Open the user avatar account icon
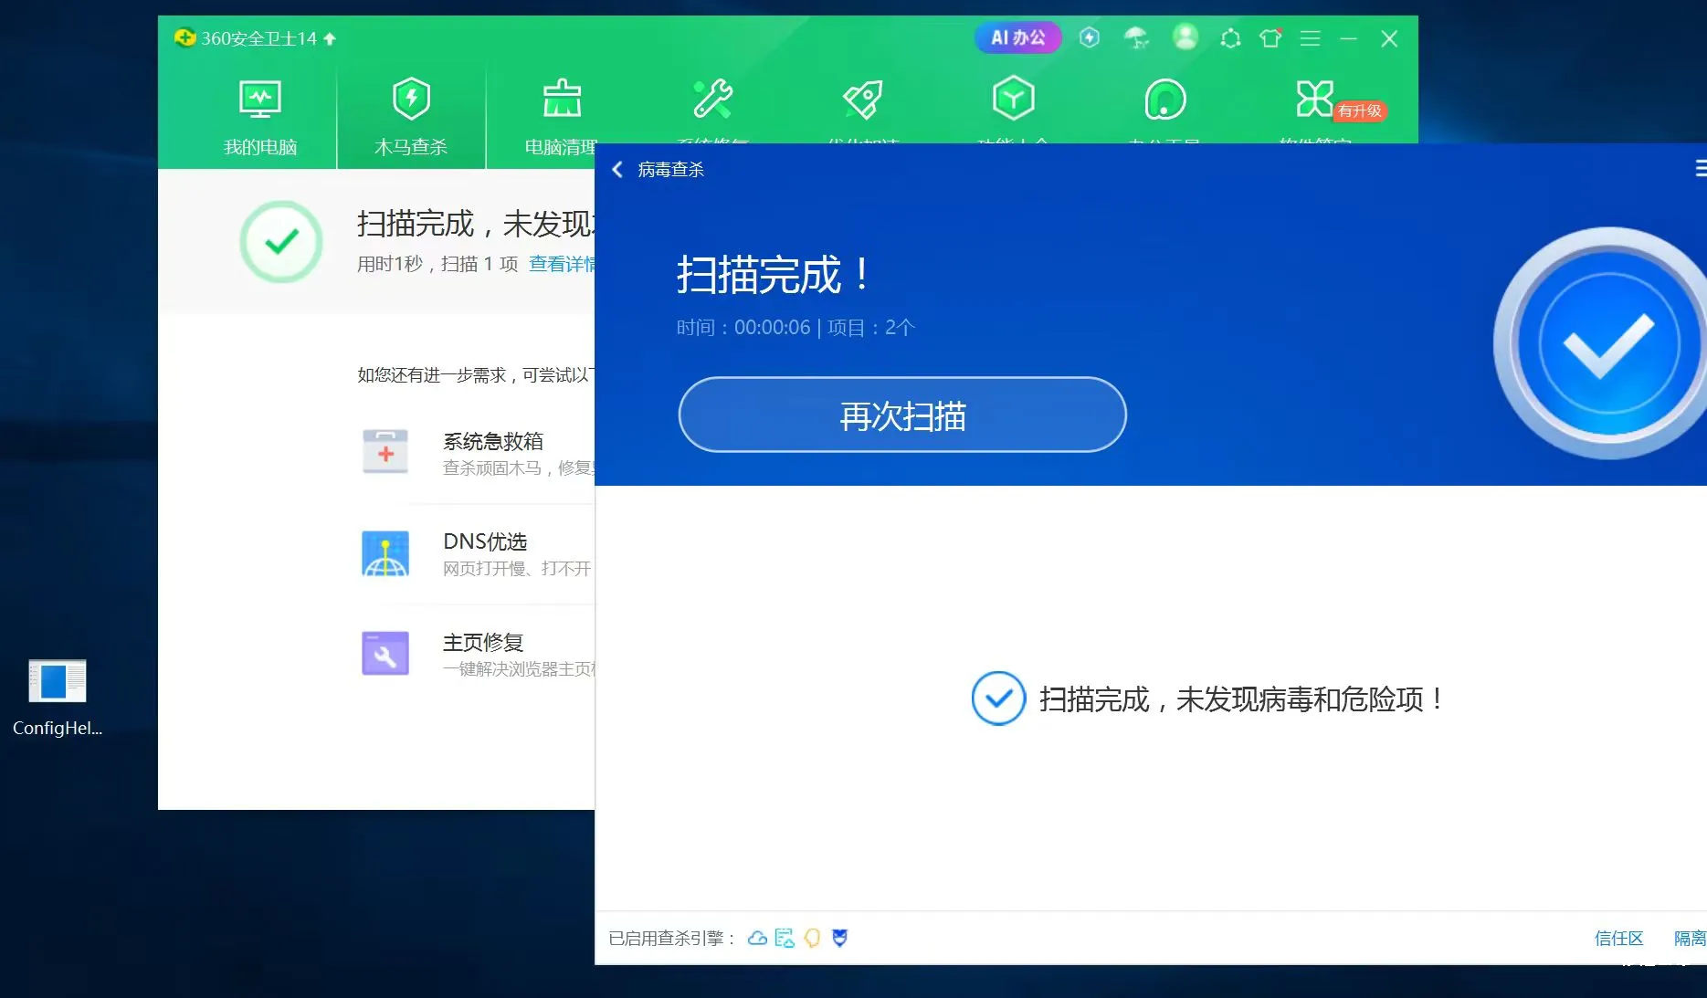Viewport: 1707px width, 998px height. [1185, 37]
